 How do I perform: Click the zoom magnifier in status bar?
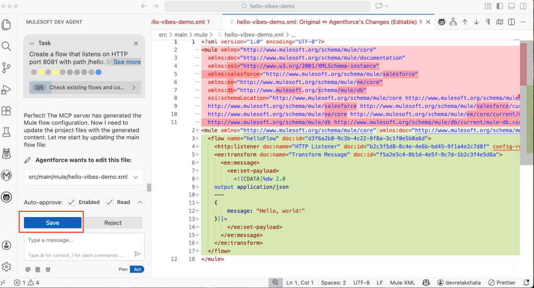pos(275,282)
